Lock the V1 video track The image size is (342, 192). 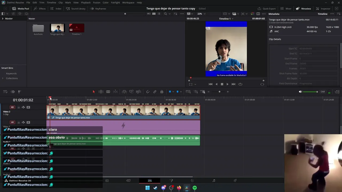pos(18,122)
